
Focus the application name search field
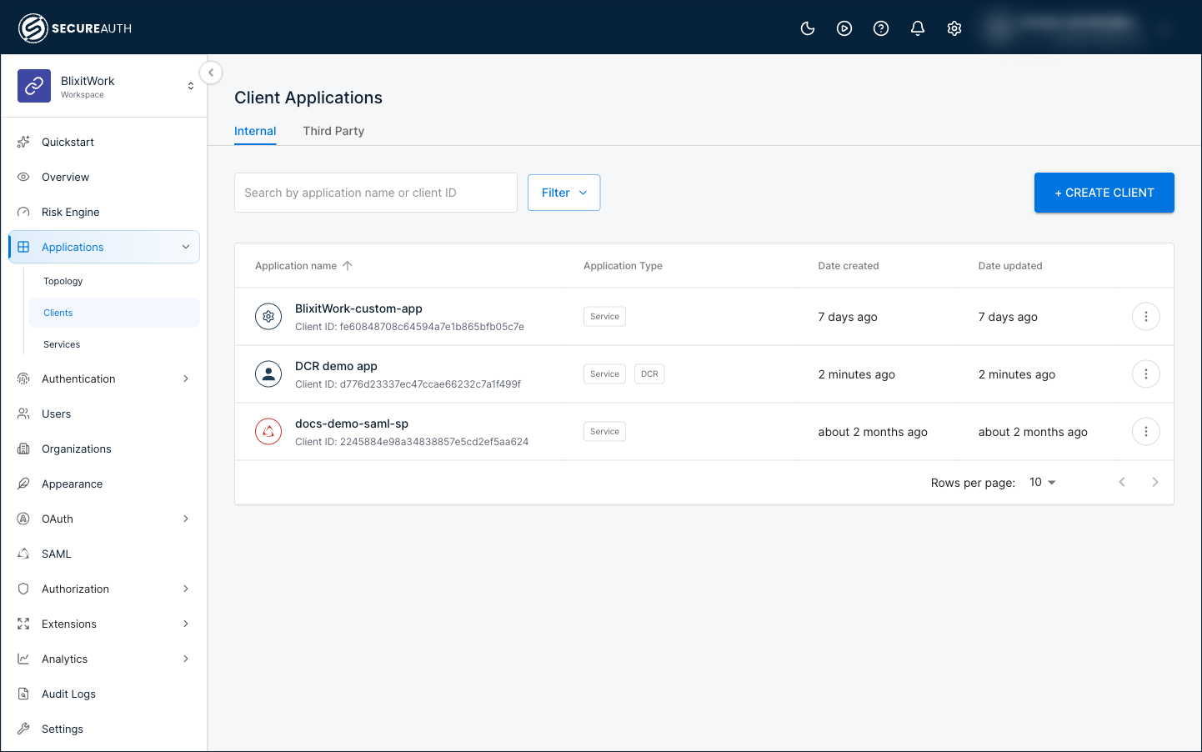point(376,193)
